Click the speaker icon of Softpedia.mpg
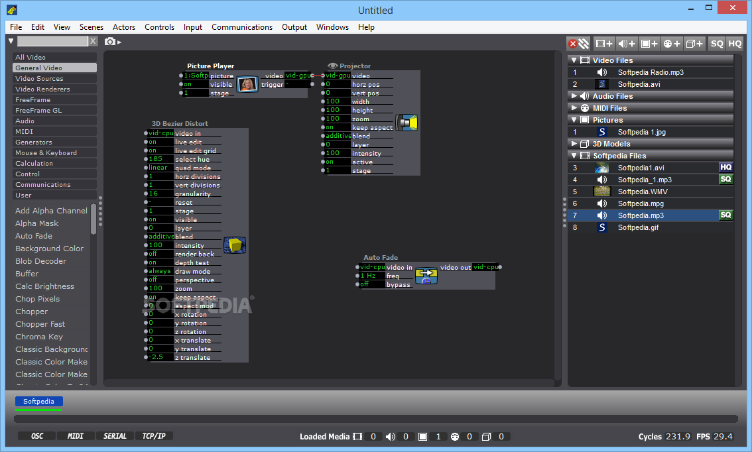 click(x=601, y=203)
